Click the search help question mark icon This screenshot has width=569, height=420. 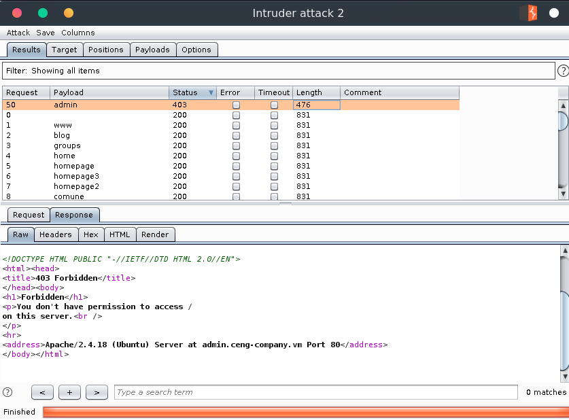tap(7, 392)
